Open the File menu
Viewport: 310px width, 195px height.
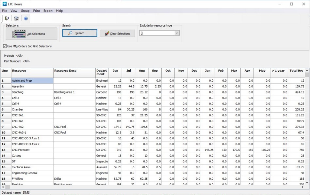pos(5,11)
